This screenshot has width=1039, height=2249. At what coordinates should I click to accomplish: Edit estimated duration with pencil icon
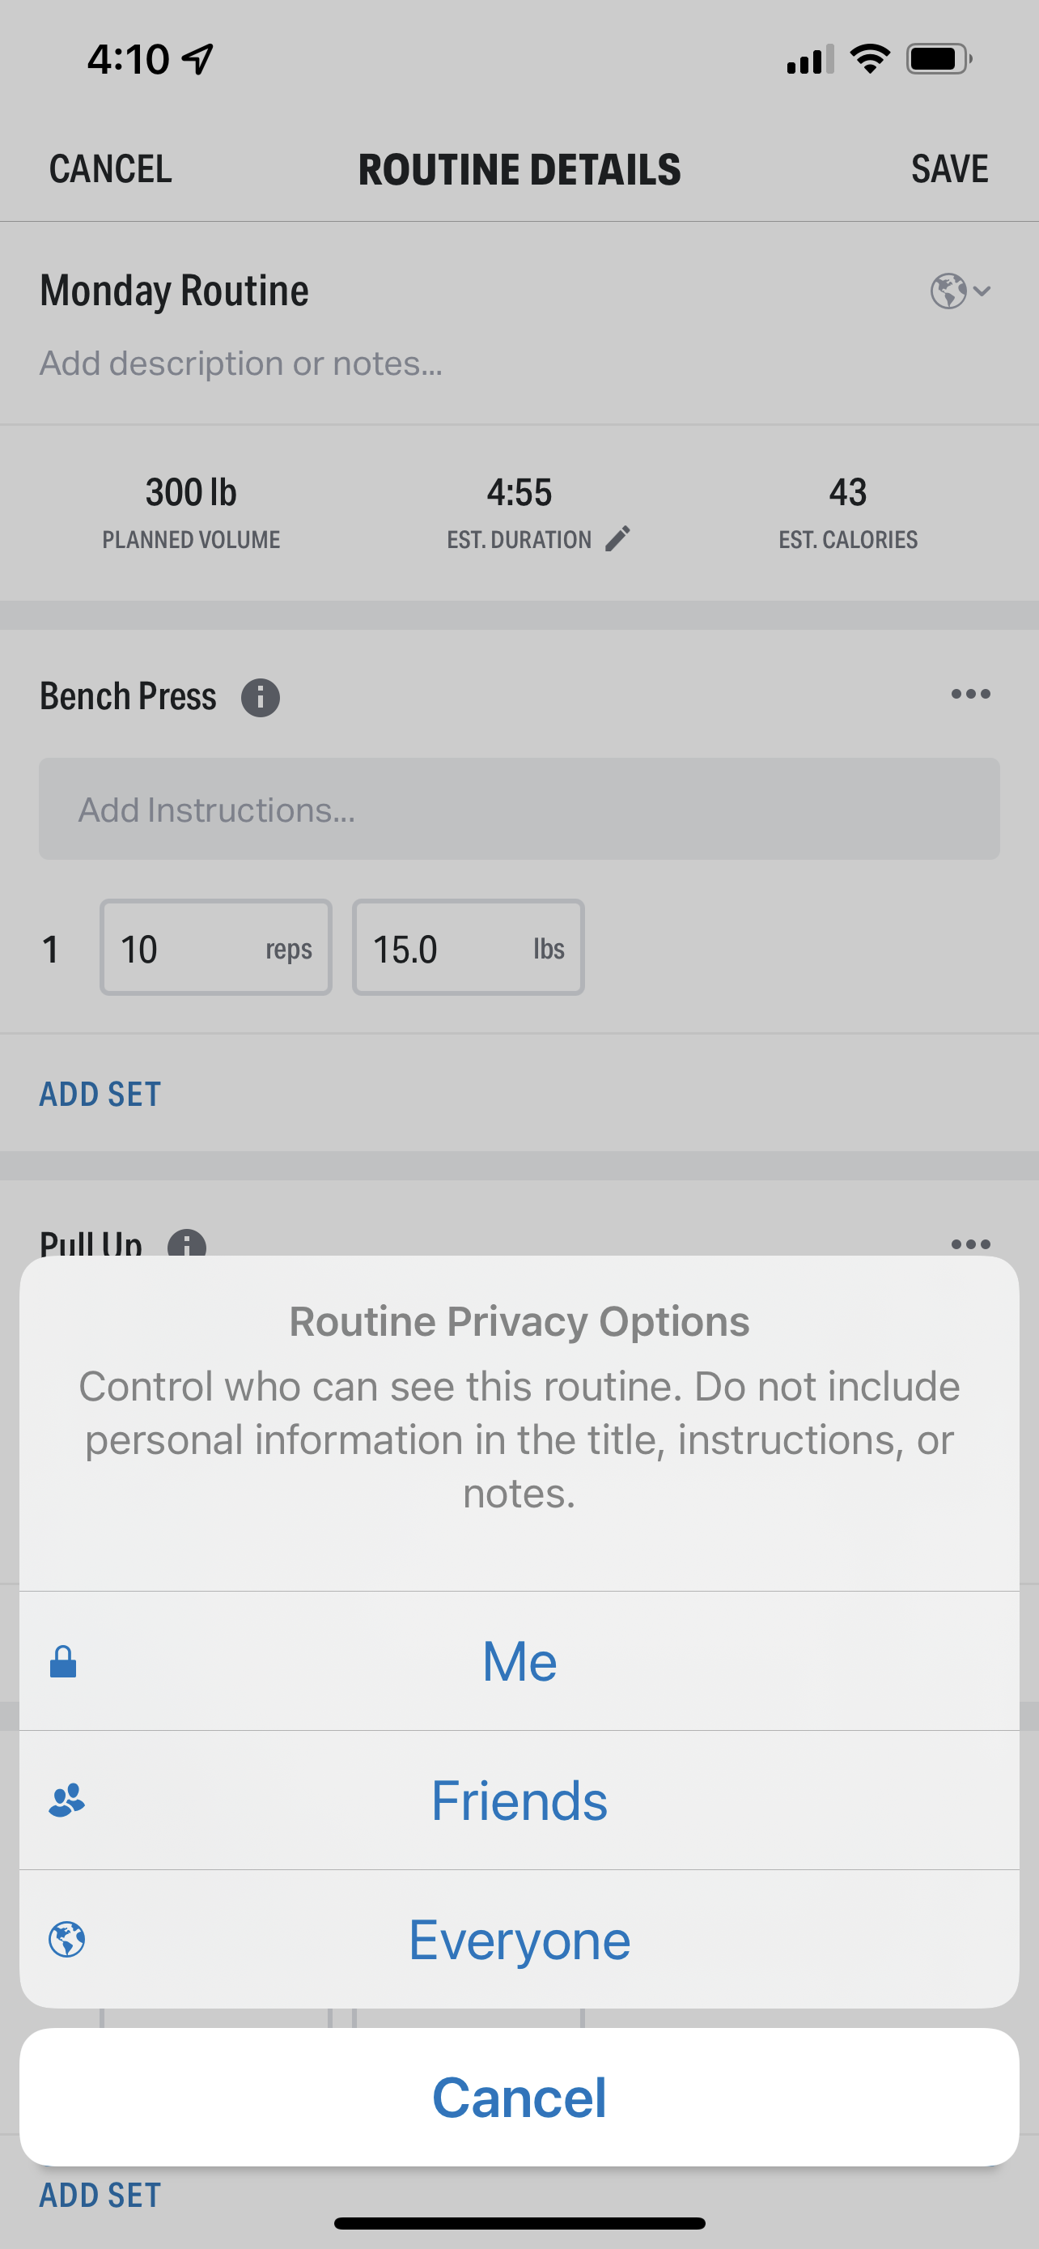point(617,539)
